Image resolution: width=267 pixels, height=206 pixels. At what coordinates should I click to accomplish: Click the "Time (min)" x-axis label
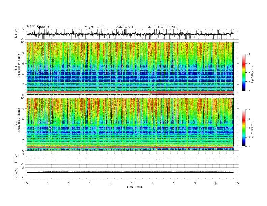pos(135,187)
